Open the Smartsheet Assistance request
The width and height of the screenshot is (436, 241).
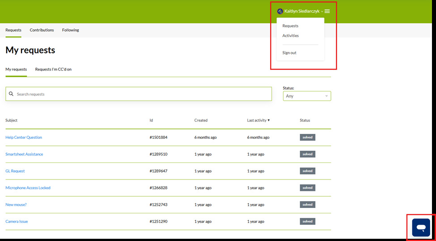[24, 154]
